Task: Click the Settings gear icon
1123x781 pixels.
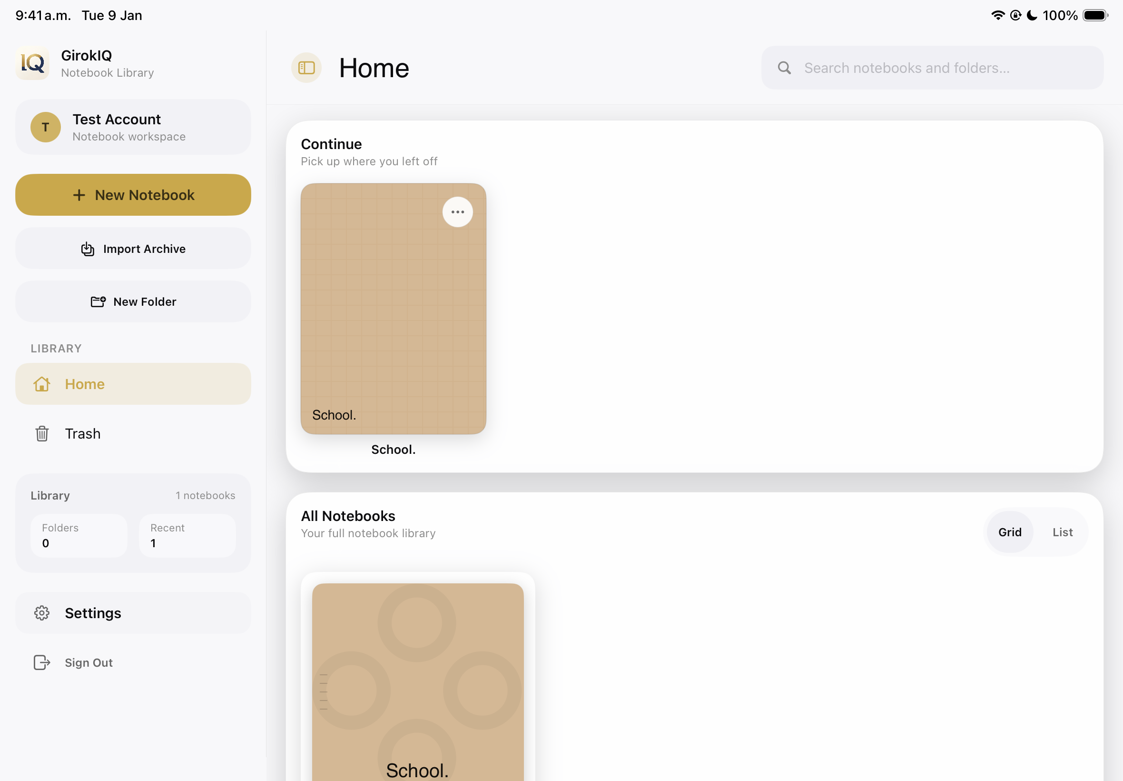Action: point(42,613)
